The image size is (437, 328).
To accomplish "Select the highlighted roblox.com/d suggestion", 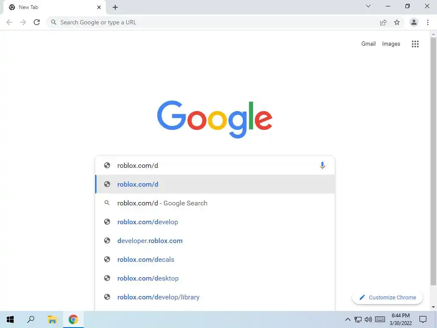I will click(x=215, y=184).
